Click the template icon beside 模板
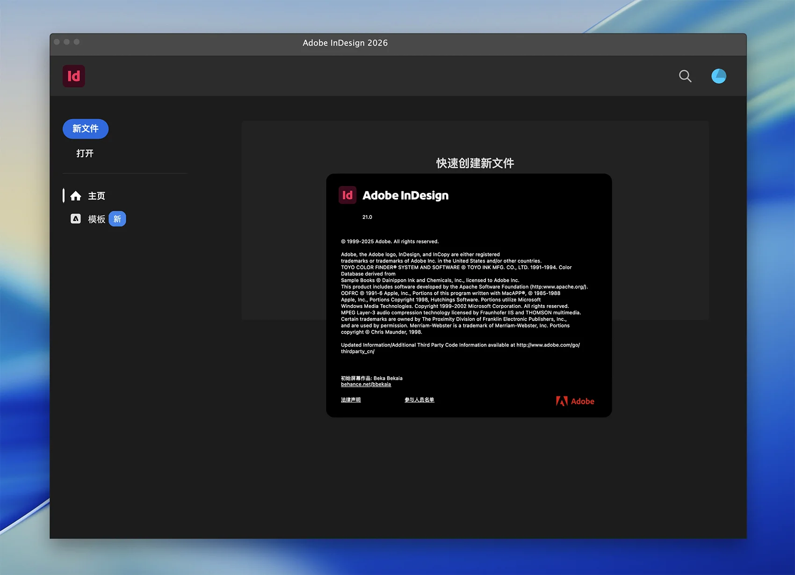795x575 pixels. click(x=76, y=219)
